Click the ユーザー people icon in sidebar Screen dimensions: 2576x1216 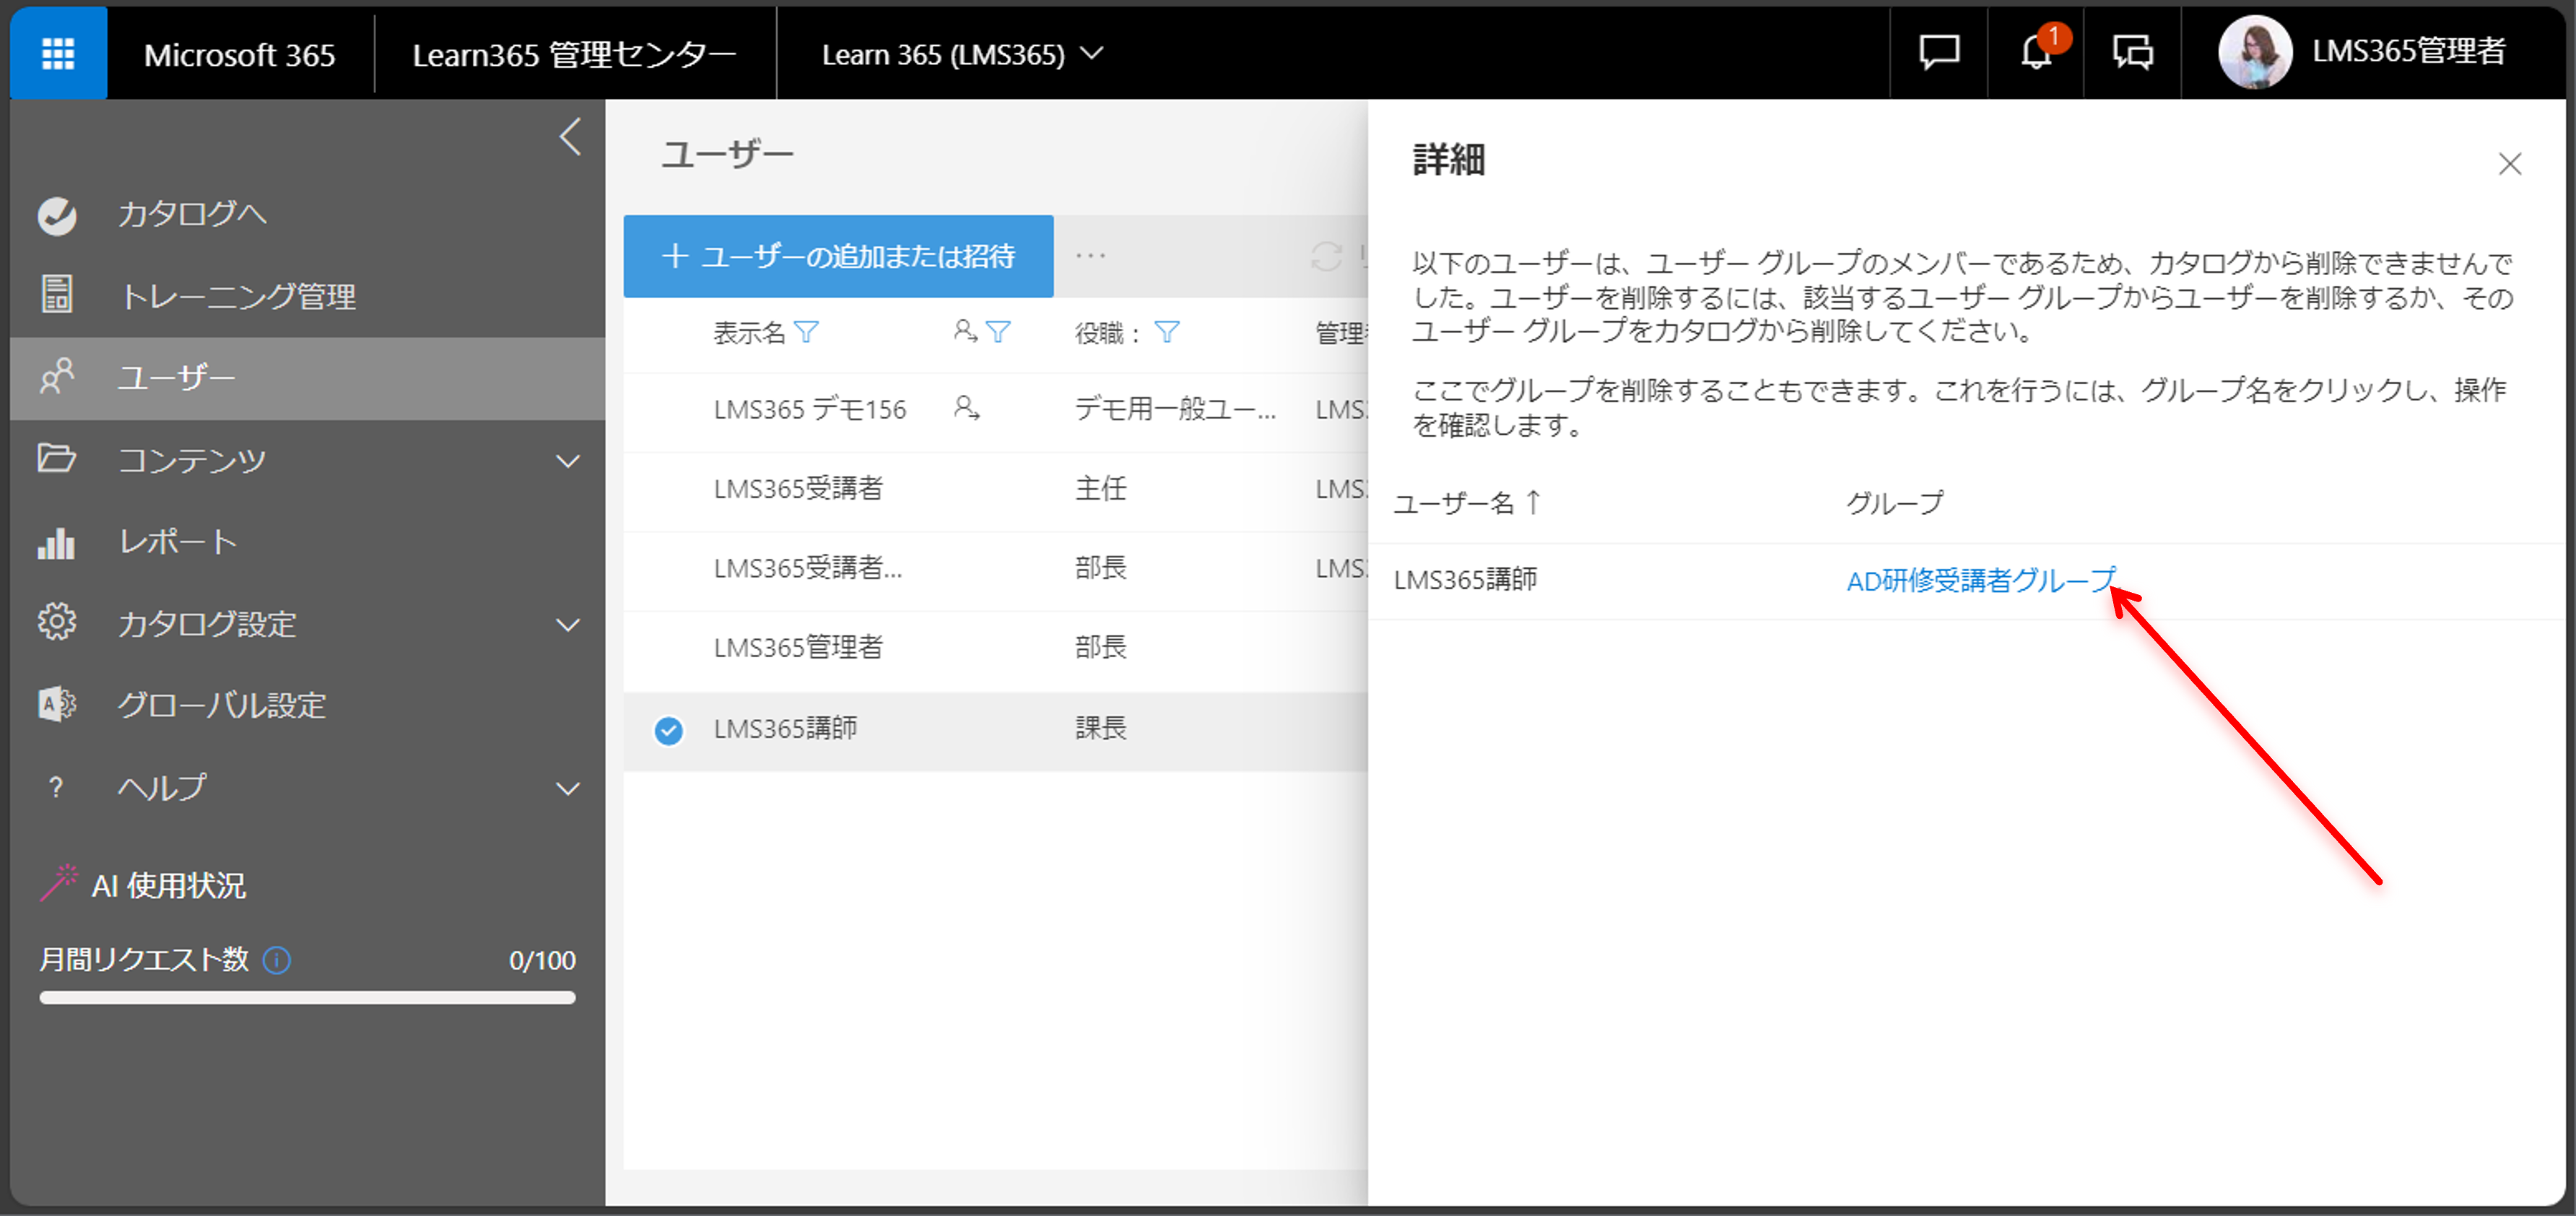(x=57, y=377)
